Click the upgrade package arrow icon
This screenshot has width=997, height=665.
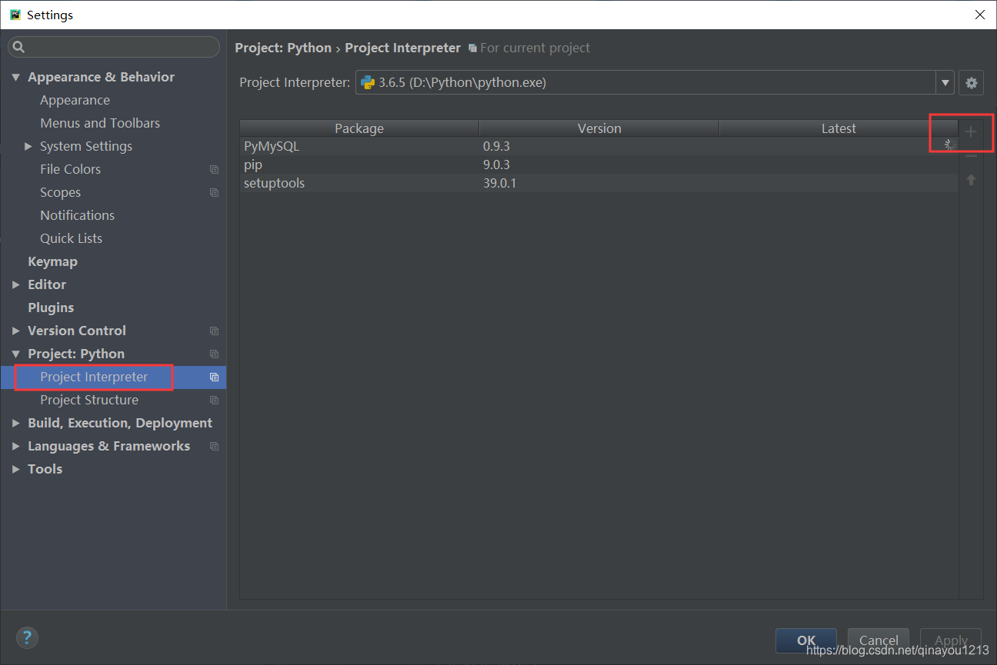coord(971,180)
